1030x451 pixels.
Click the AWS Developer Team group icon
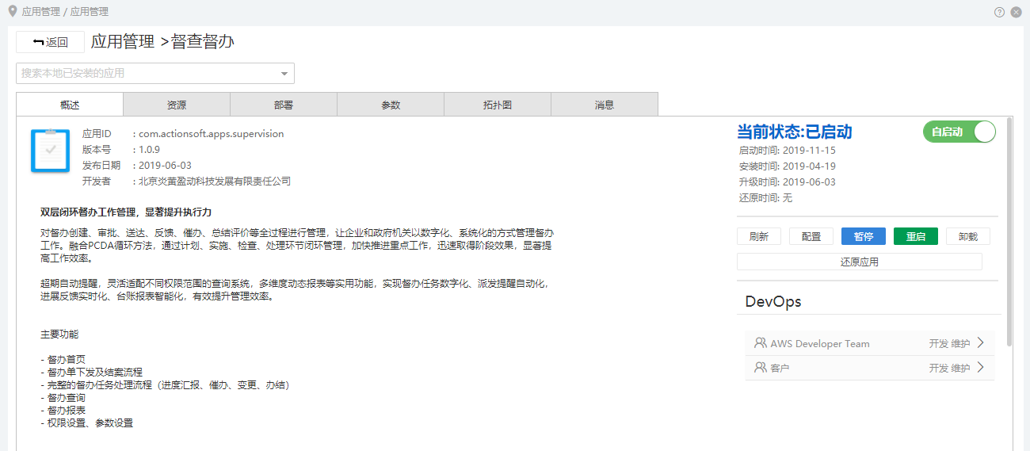pos(760,343)
